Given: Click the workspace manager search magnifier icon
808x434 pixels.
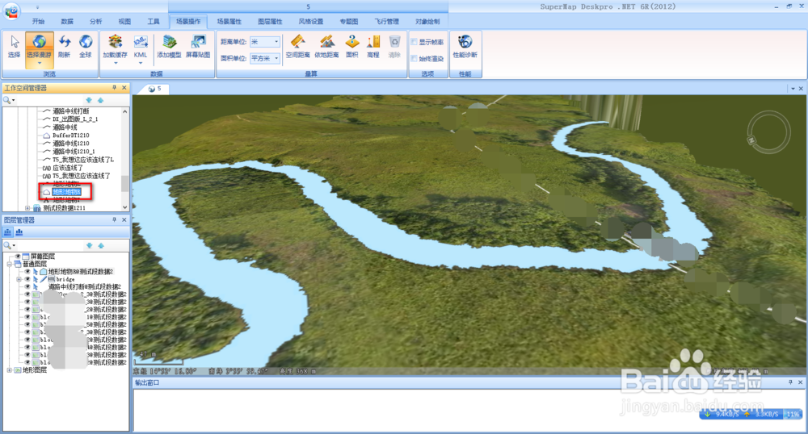Looking at the screenshot, I should pos(7,100).
